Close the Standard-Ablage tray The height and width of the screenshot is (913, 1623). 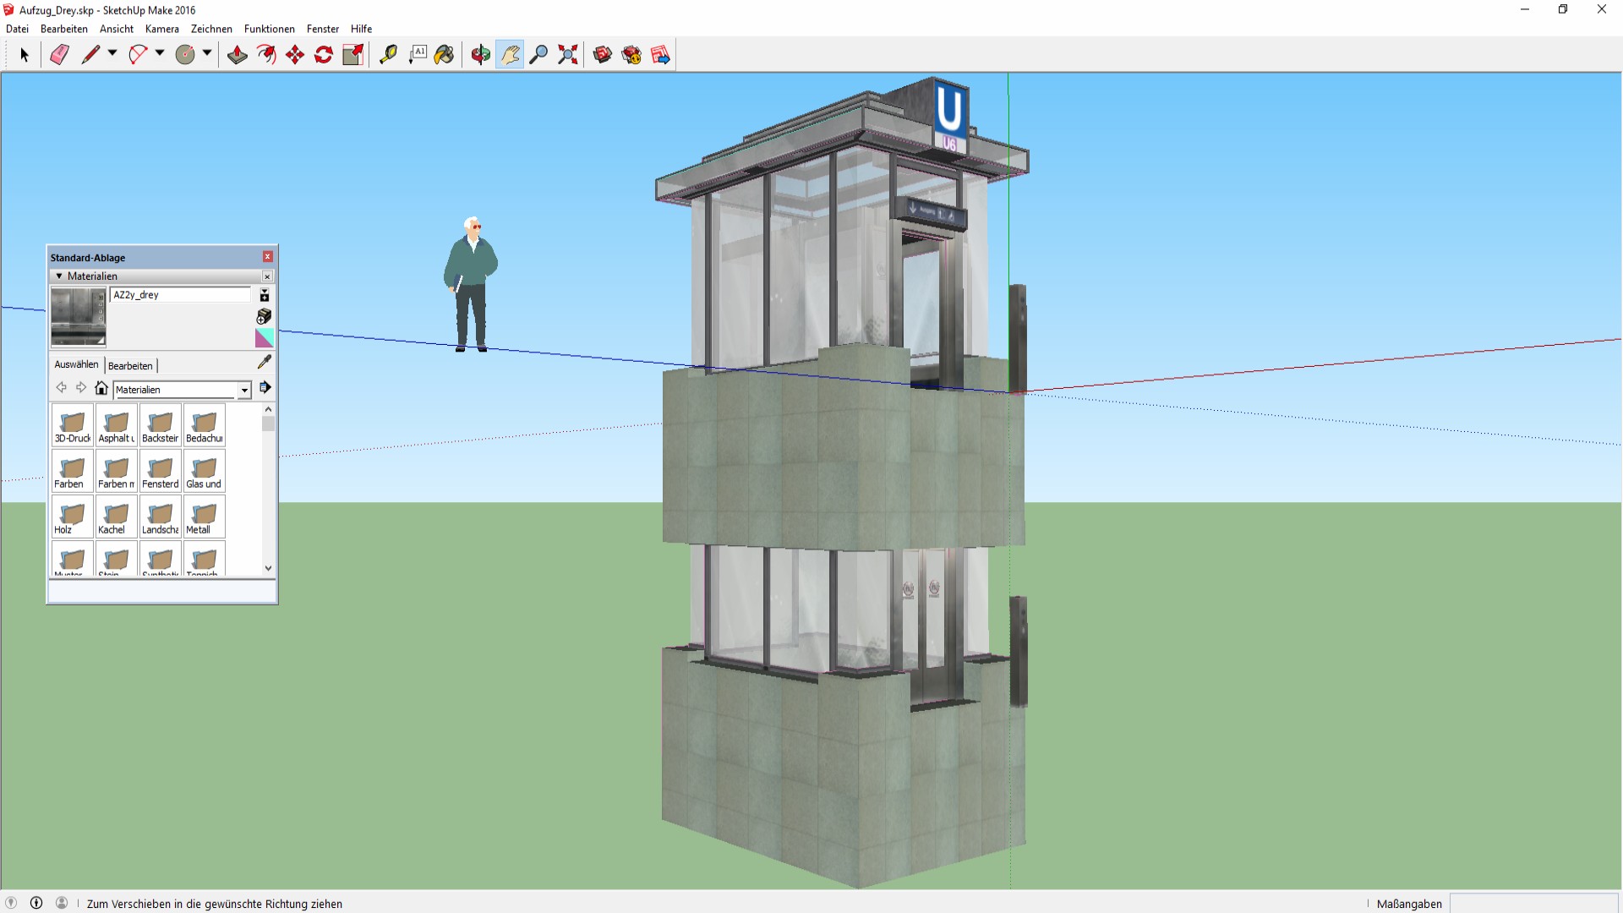[268, 257]
